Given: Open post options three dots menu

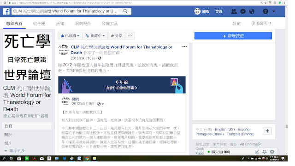Looking at the screenshot, I should pyautogui.click(x=184, y=47).
